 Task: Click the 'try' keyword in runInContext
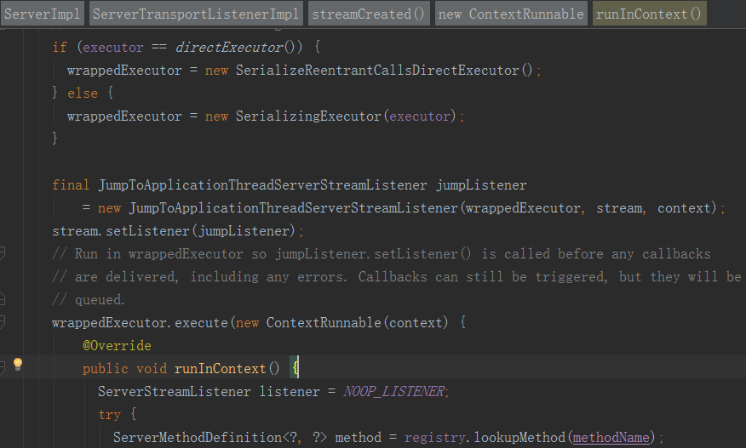coord(109,414)
